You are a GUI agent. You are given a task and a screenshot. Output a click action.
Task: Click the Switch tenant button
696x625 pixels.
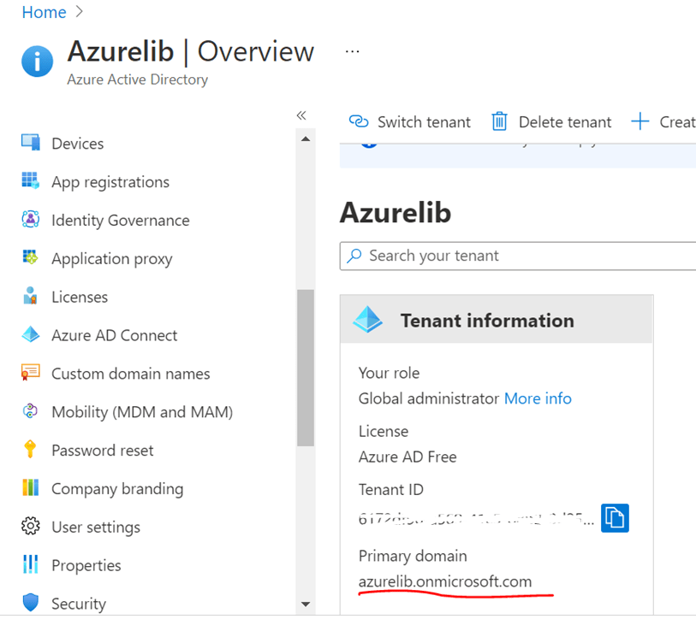click(x=410, y=121)
